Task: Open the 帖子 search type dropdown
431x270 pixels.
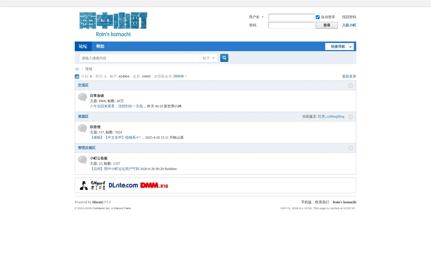Action: (209, 58)
